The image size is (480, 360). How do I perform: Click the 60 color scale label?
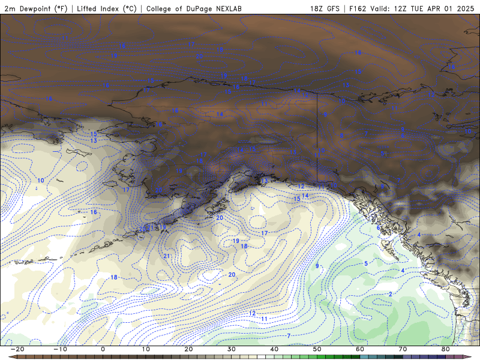point(360,349)
